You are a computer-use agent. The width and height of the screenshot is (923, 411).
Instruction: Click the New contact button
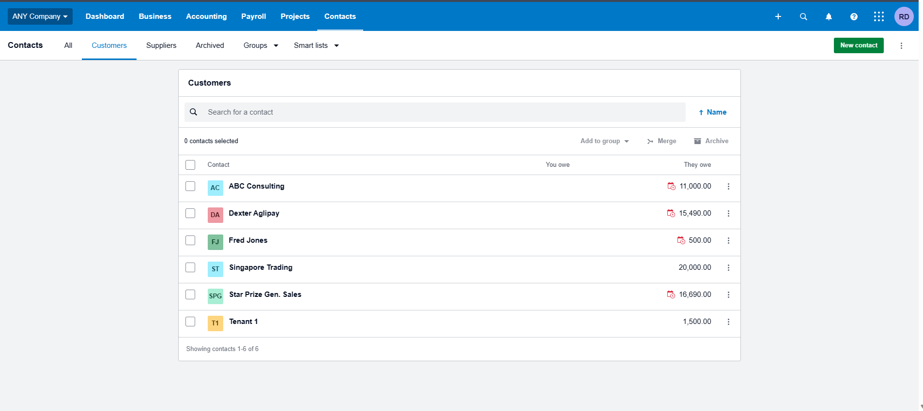[x=859, y=45]
